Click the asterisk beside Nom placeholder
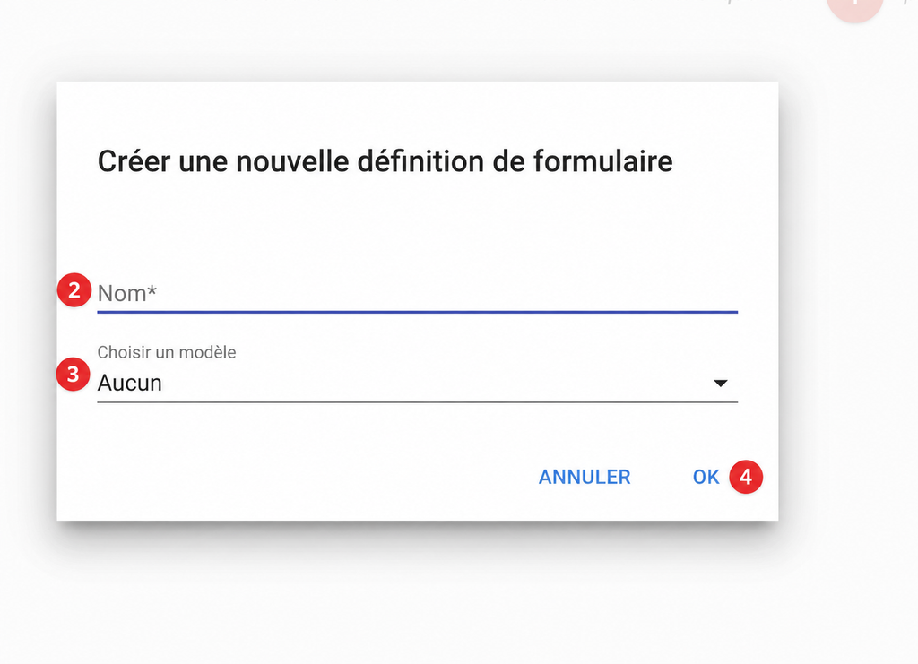This screenshot has height=664, width=918. (152, 290)
